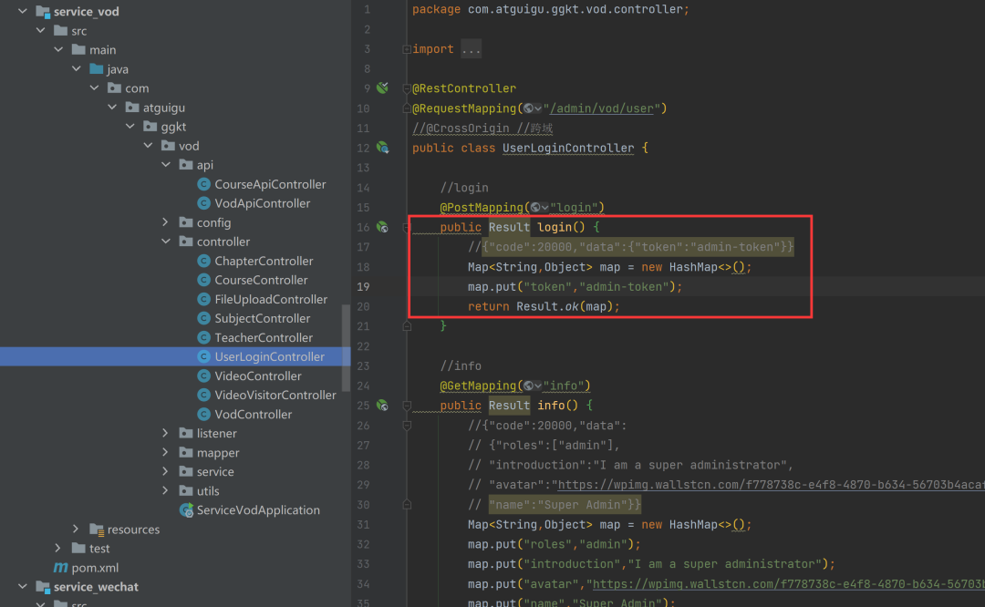
Task: Click the Maven icon of pom.xml
Action: point(61,568)
